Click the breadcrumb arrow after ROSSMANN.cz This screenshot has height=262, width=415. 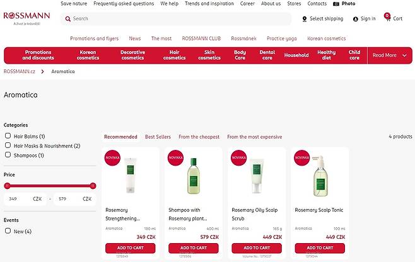[42, 72]
